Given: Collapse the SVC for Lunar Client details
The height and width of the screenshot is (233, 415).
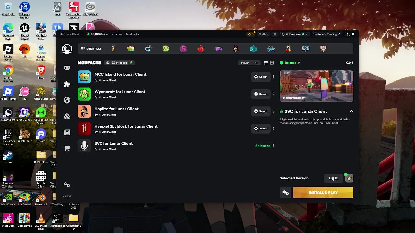Looking at the screenshot, I should tap(351, 111).
